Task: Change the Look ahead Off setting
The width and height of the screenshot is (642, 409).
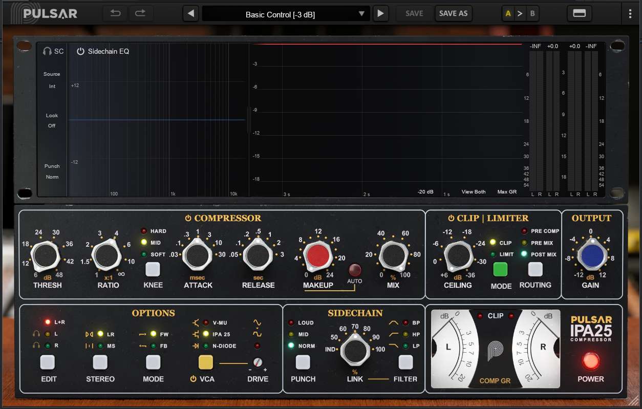Action: [x=52, y=125]
